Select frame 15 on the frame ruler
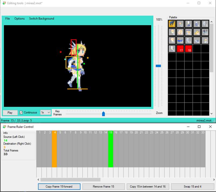Viewport: 216px width, 192px height. click(x=111, y=149)
